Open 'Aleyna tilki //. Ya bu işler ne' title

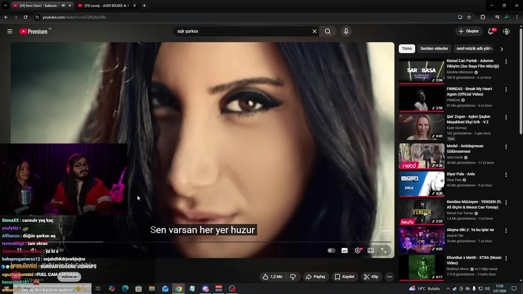point(470,230)
